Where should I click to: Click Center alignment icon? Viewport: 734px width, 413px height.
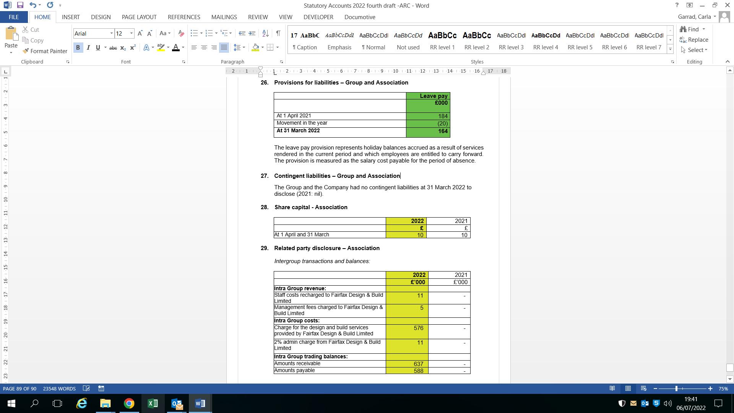204,48
